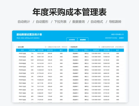Click the 基础数据设置及统计表 title
This screenshot has width=139, height=106.
tap(29, 35)
